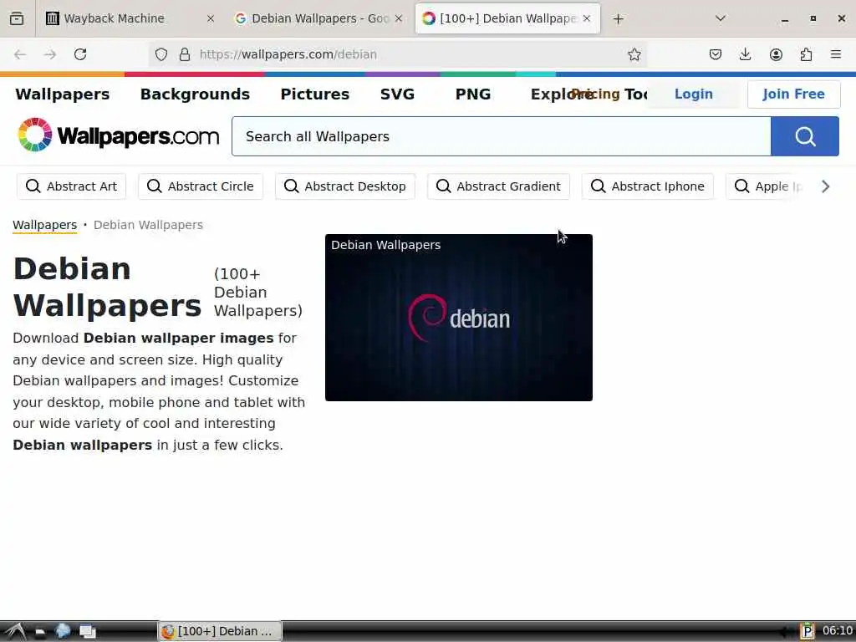
Task: Open the Extensions panel
Action: coord(806,54)
